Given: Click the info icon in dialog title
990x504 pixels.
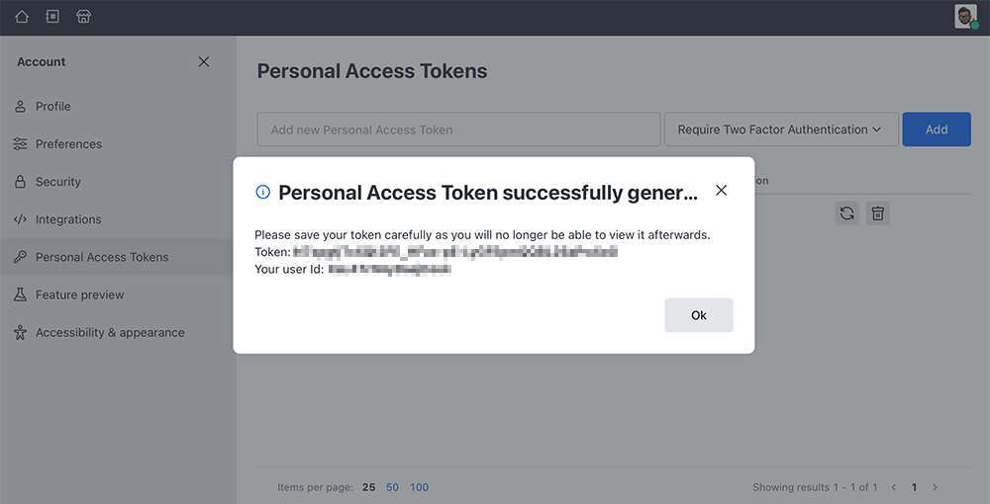Looking at the screenshot, I should pyautogui.click(x=262, y=192).
